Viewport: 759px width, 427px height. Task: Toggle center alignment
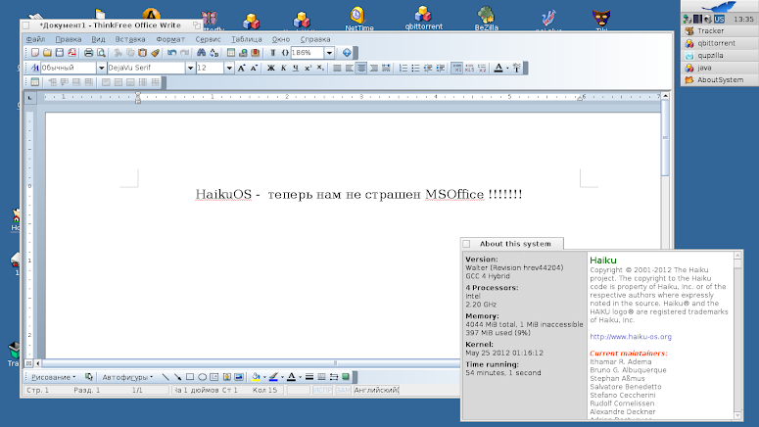click(361, 68)
